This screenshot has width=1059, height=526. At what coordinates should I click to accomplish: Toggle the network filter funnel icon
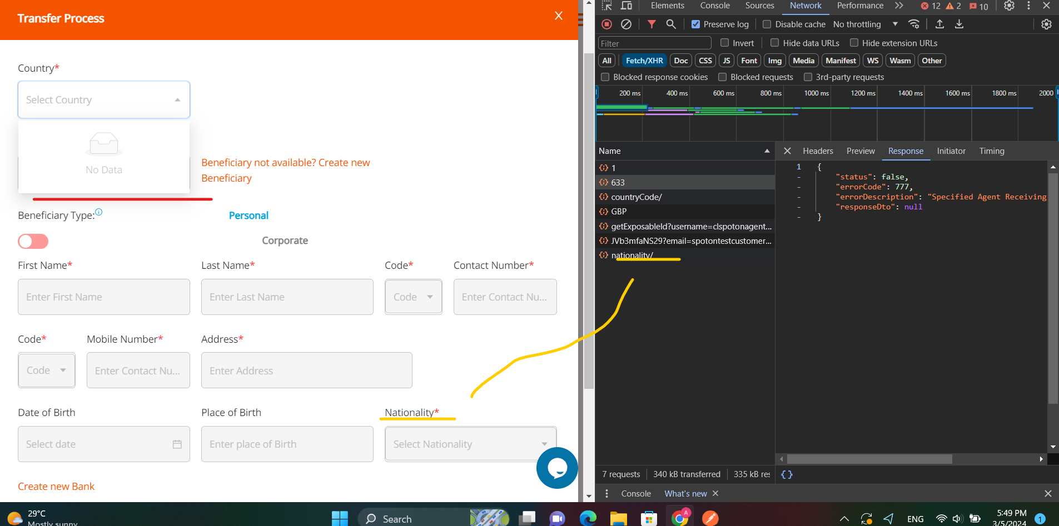(x=652, y=24)
